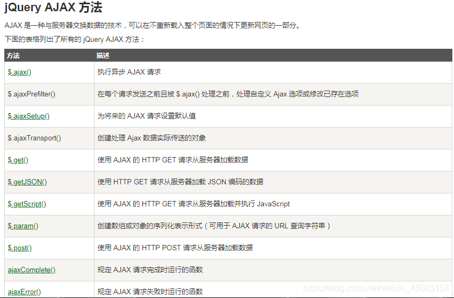This screenshot has width=454, height=298.
Task: Click description 创建处理 Ajax 数据实际传送的对象
Action: click(152, 138)
